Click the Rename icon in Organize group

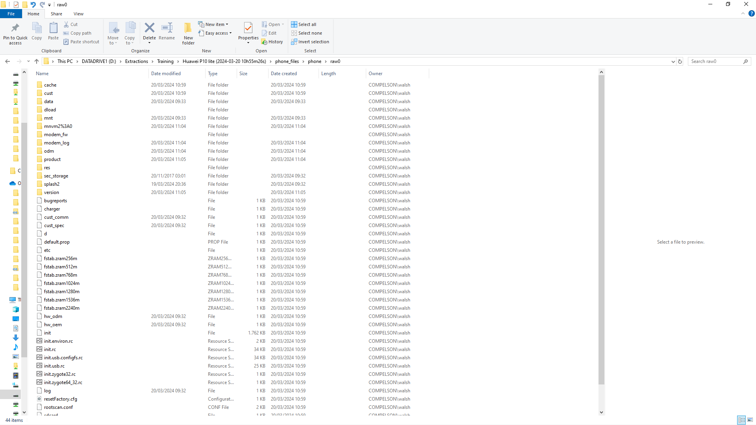(x=167, y=28)
